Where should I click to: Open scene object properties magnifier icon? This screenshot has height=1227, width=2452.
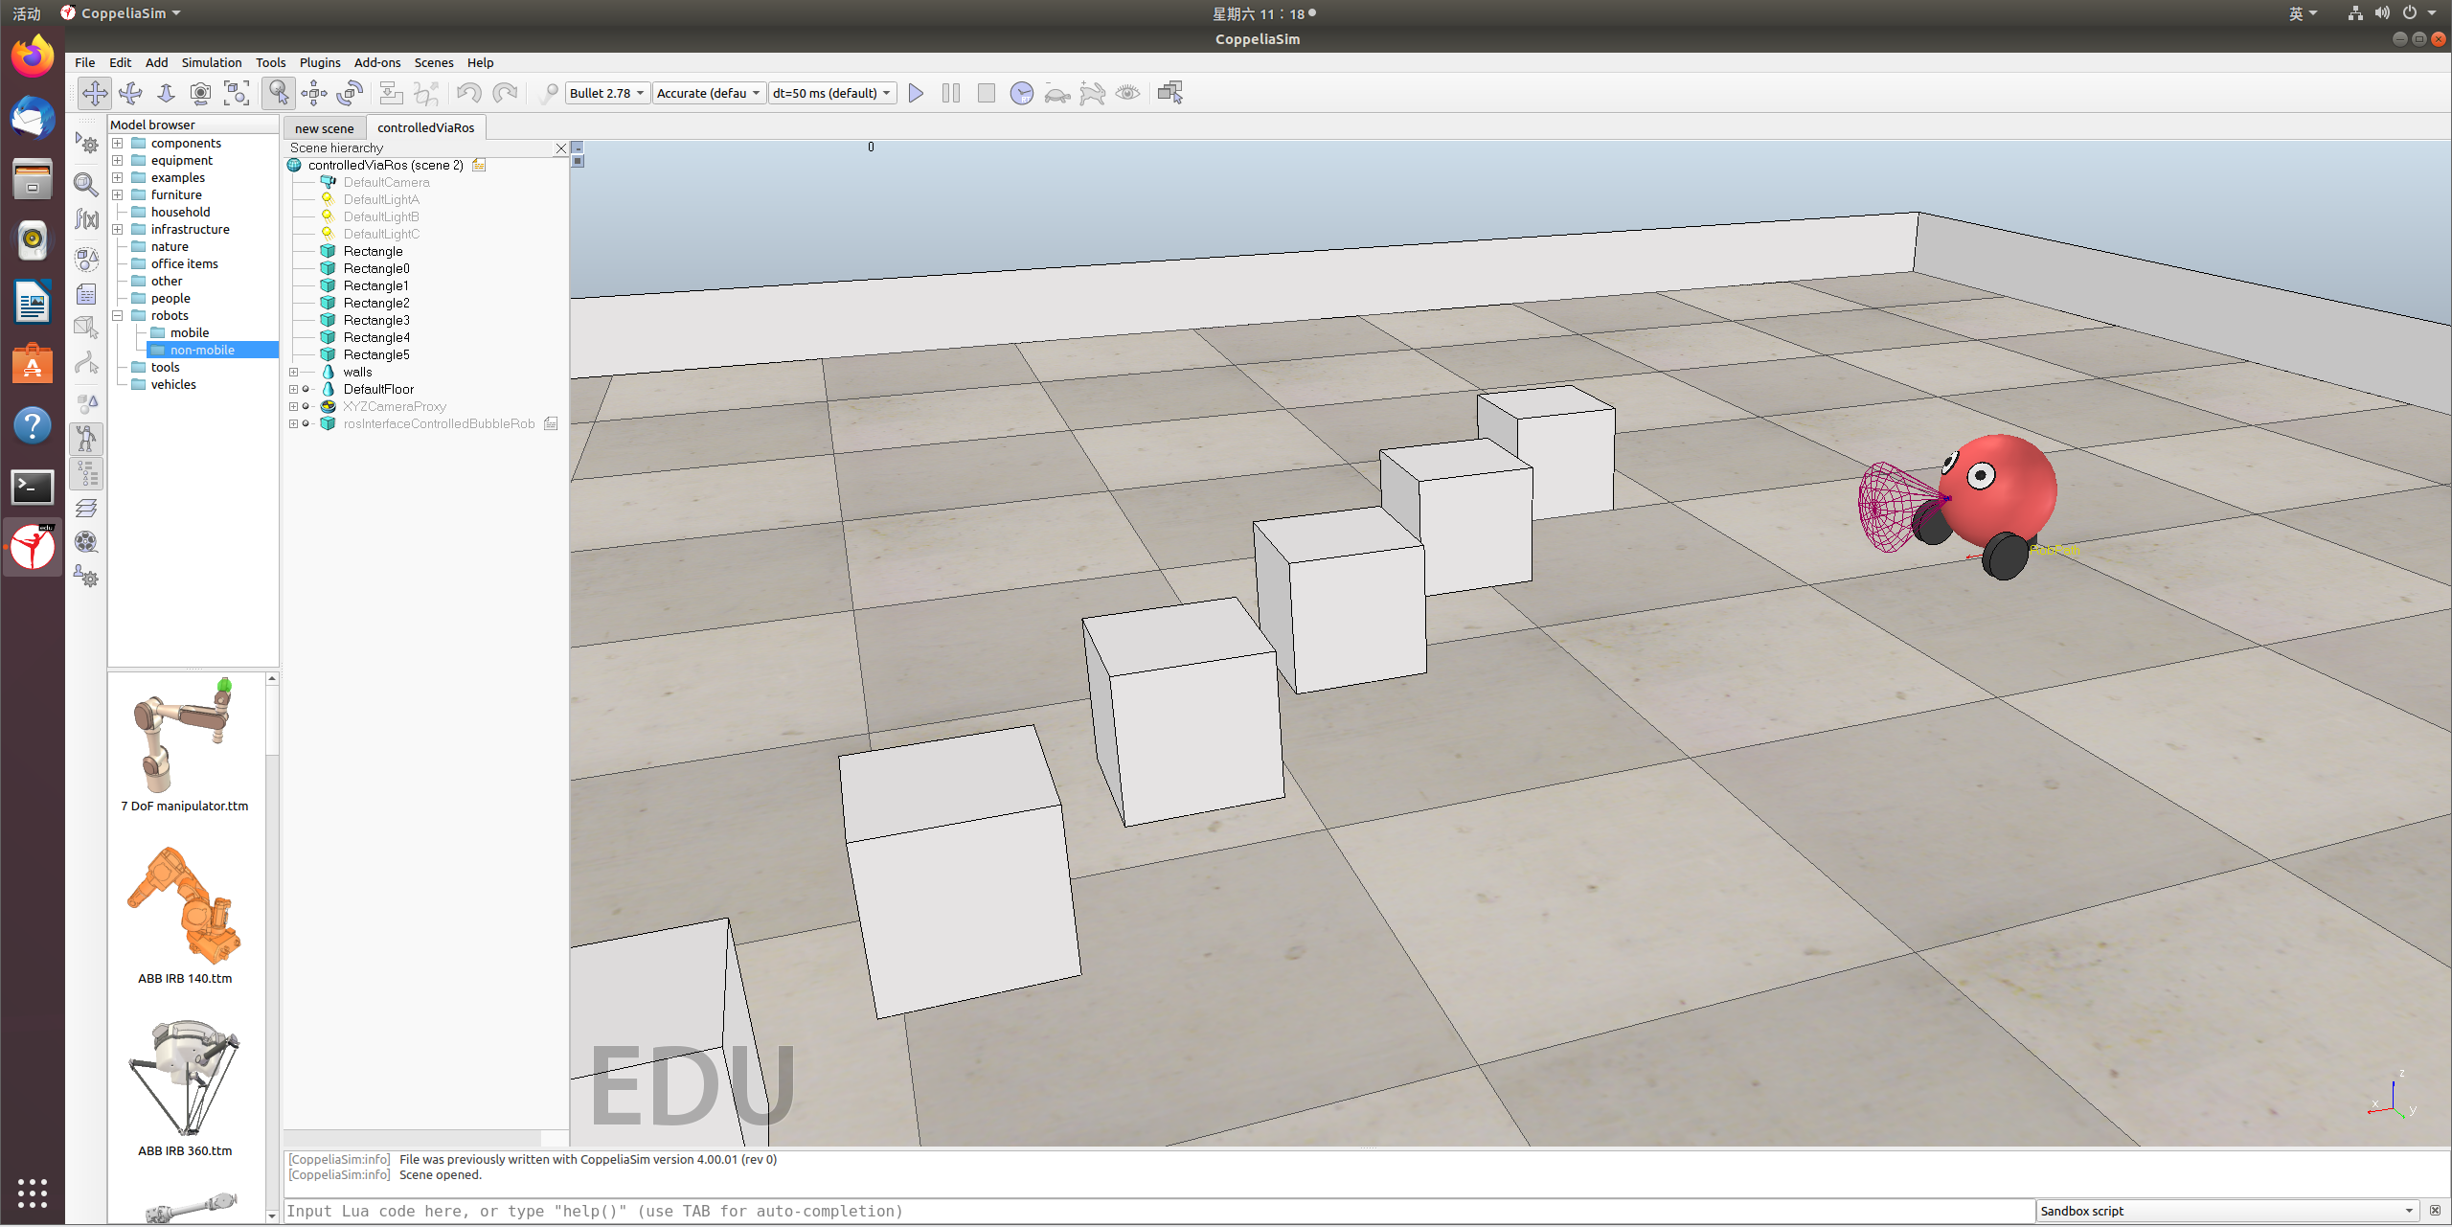click(86, 183)
